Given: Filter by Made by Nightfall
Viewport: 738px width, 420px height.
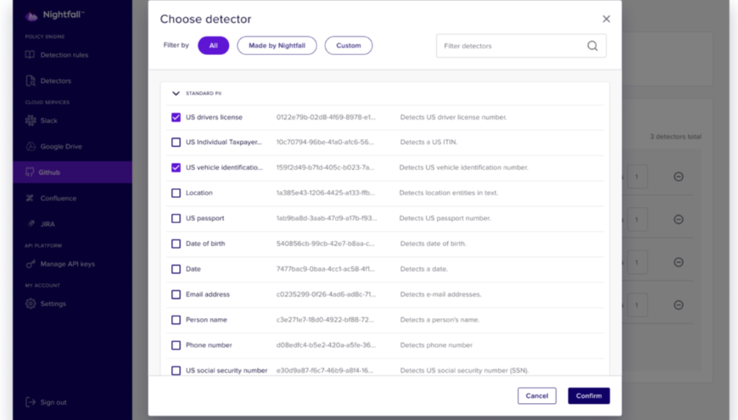Looking at the screenshot, I should (x=277, y=46).
